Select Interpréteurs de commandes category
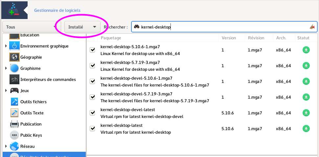319x157 pixels. click(48, 80)
